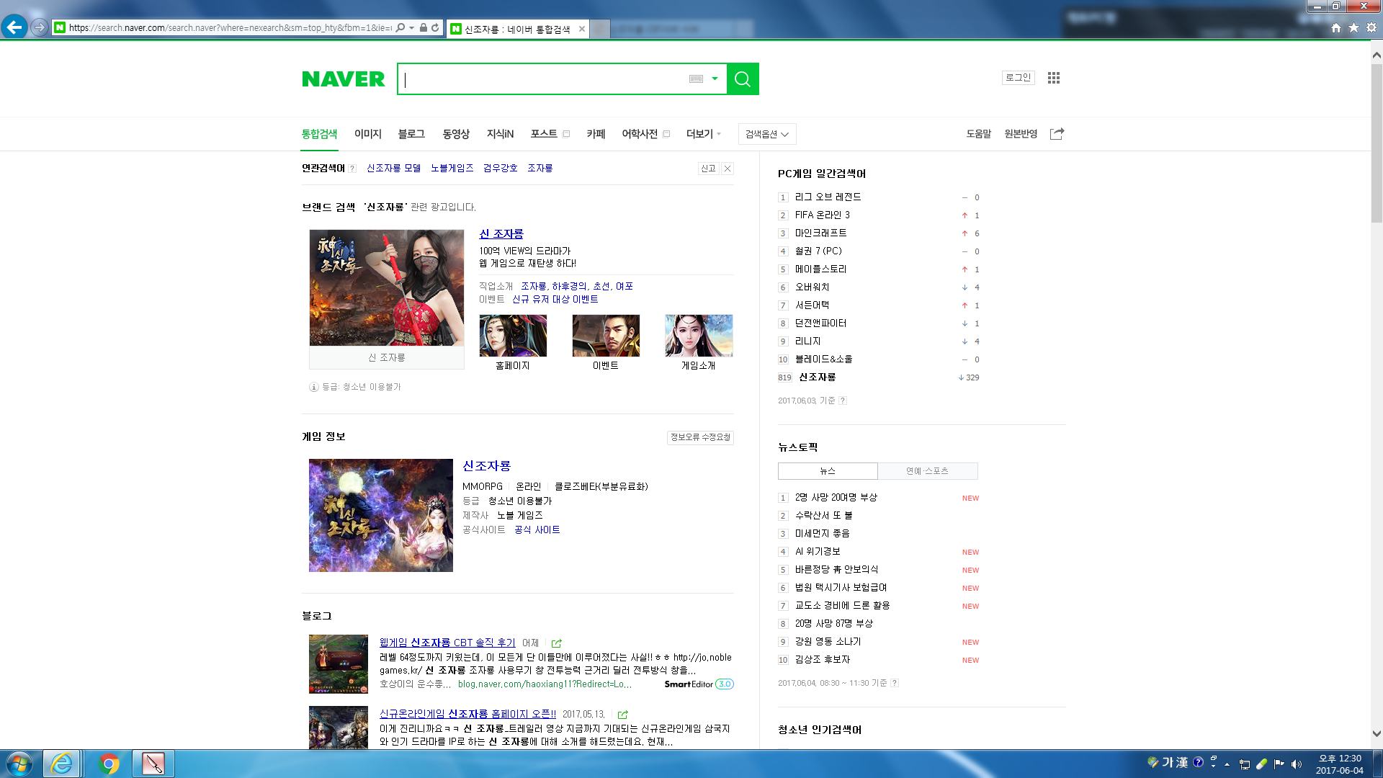Open the Naver services grid menu
The image size is (1383, 778).
click(x=1054, y=78)
